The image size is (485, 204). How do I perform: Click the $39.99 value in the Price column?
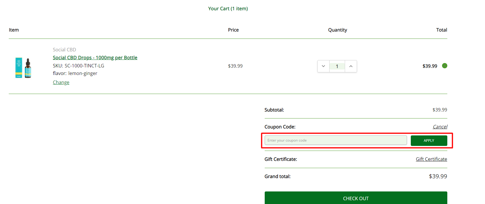pyautogui.click(x=235, y=66)
